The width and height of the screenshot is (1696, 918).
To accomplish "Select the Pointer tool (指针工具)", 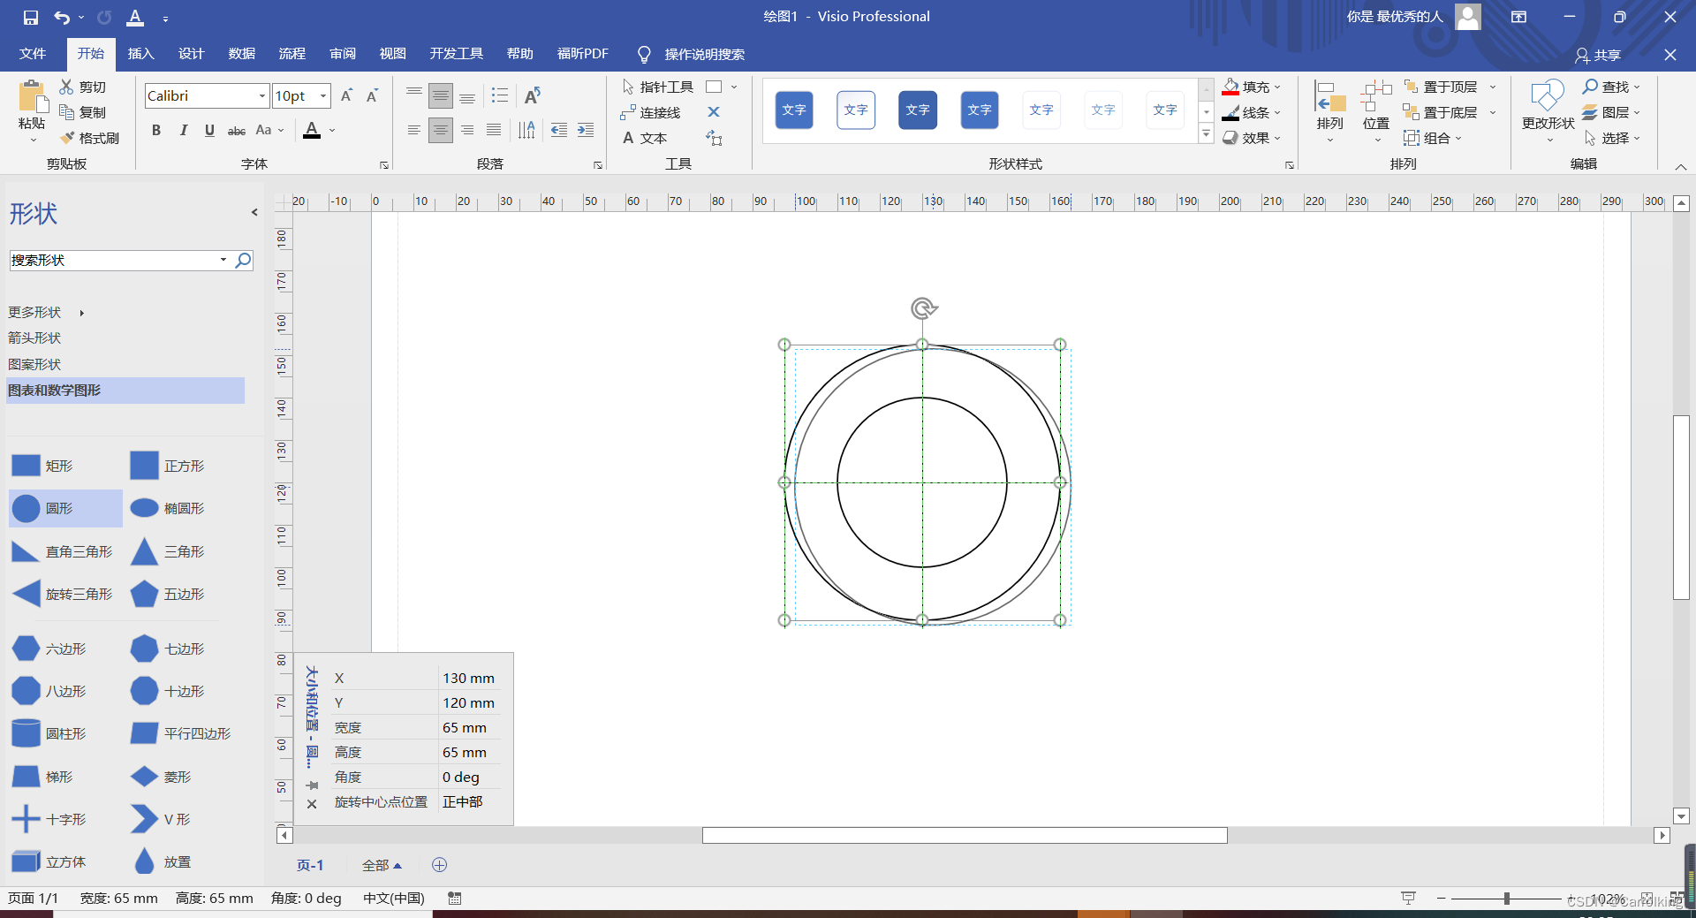I will click(657, 87).
